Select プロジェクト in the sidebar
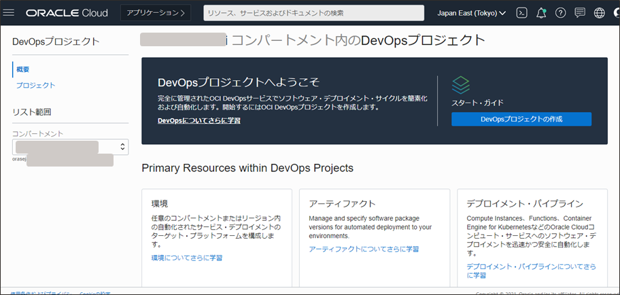The image size is (620, 295). point(36,85)
